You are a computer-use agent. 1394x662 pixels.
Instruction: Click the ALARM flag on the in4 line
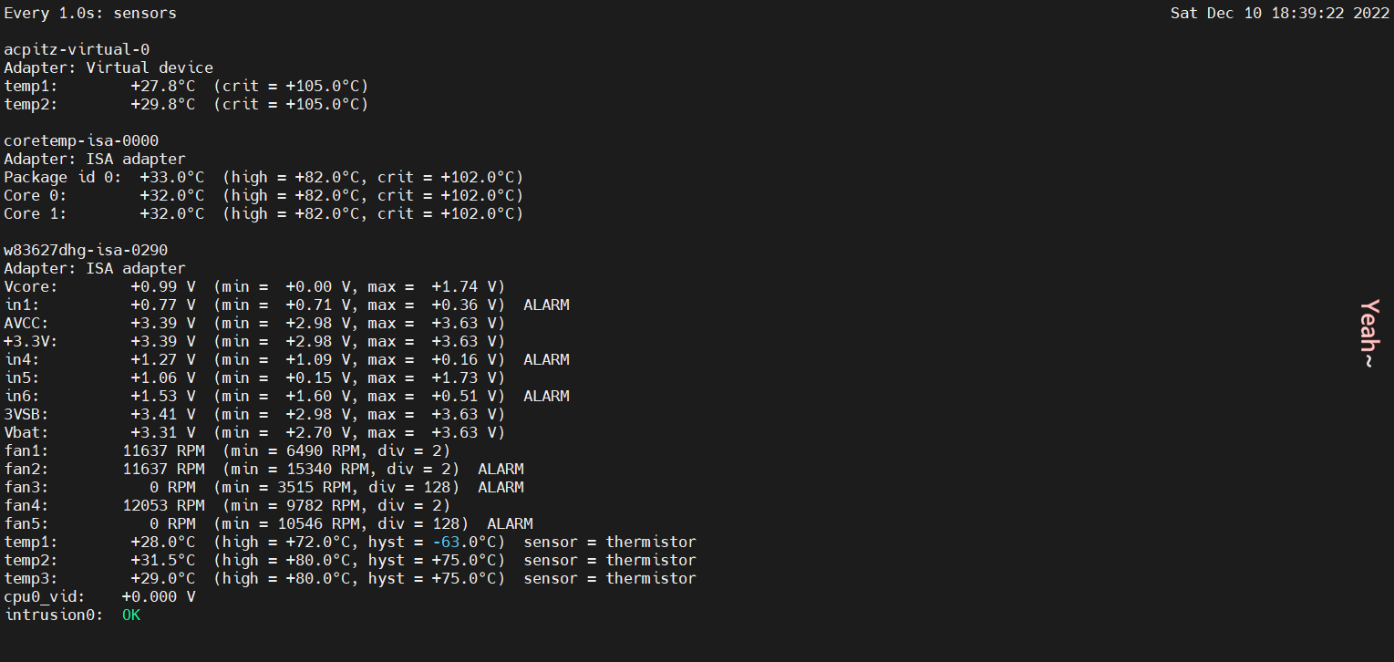546,359
